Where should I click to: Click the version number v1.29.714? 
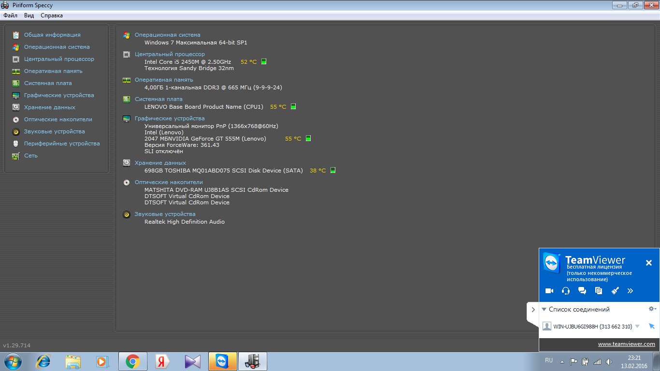pos(17,345)
